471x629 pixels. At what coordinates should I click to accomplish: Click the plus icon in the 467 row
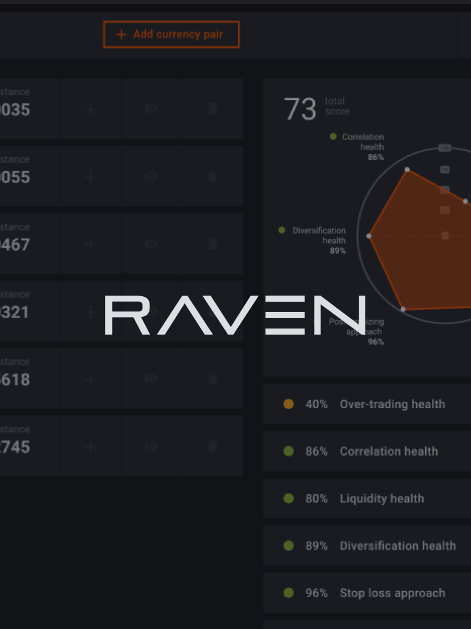pos(90,244)
